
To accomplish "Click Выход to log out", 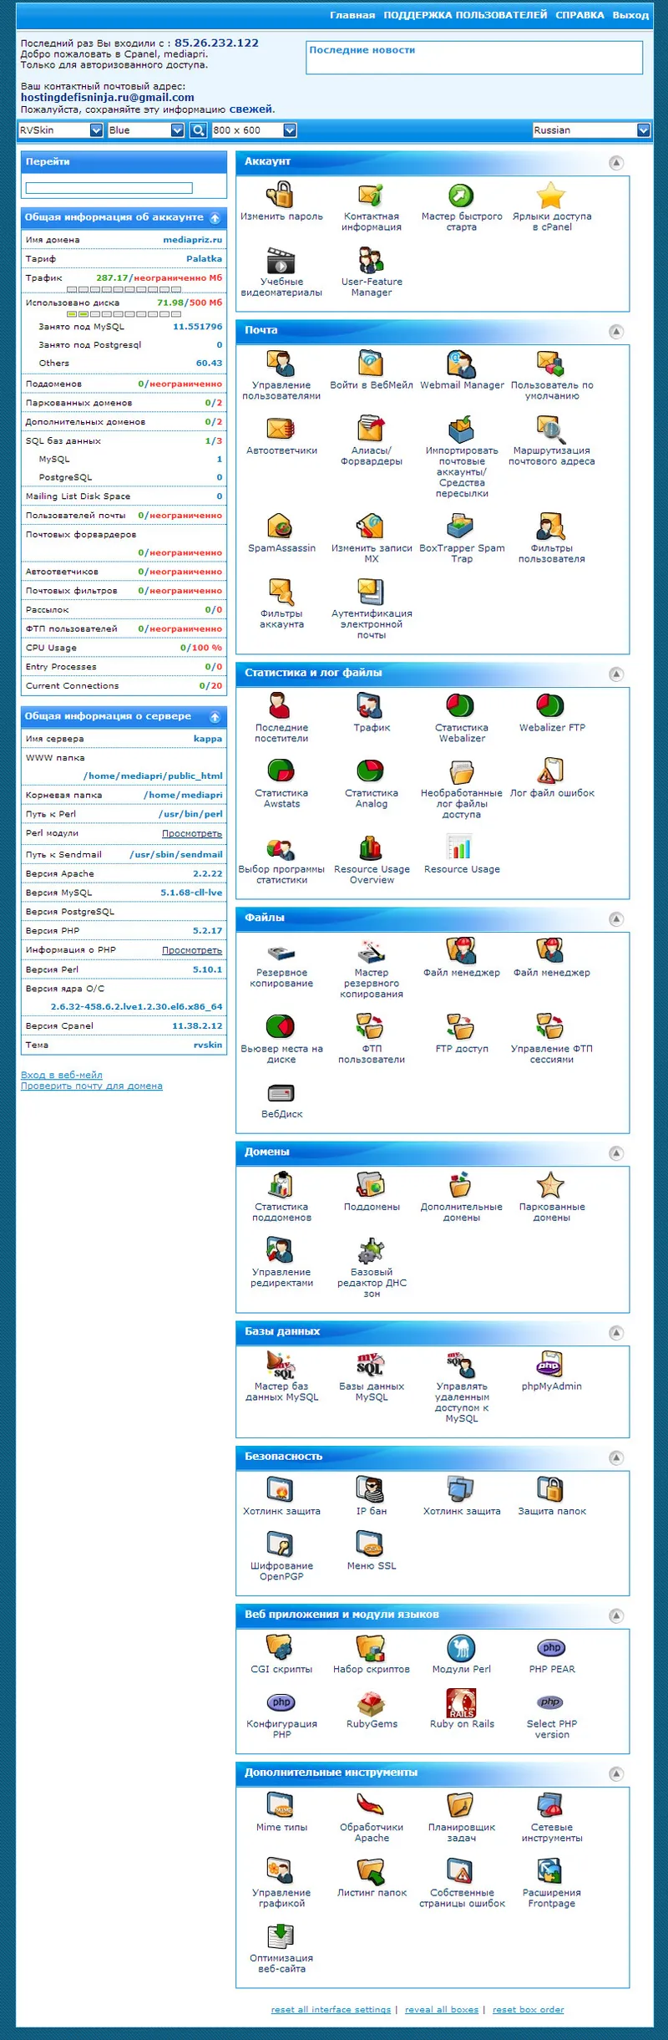I will pos(630,15).
